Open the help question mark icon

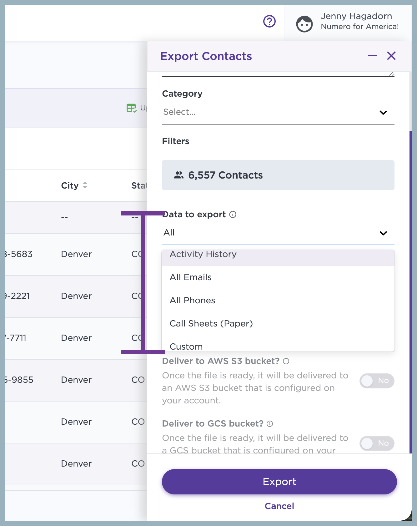[269, 21]
